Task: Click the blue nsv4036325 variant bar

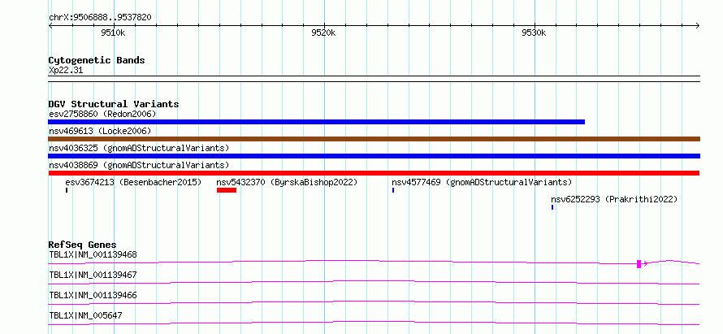Action: (x=374, y=156)
